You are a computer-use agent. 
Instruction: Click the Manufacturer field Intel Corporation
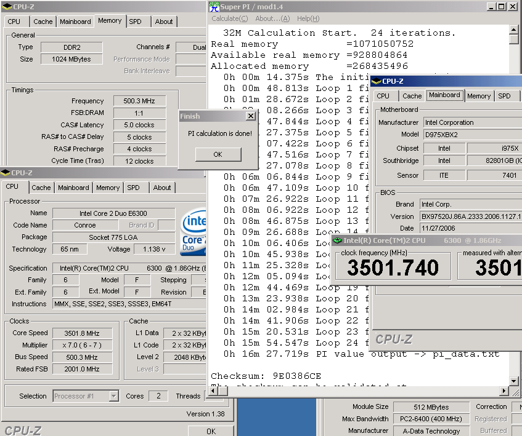pyautogui.click(x=473, y=122)
